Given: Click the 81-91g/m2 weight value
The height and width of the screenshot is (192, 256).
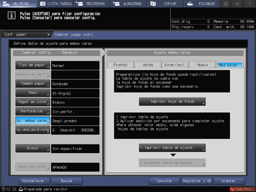Looking at the screenshot, I should click(75, 93).
